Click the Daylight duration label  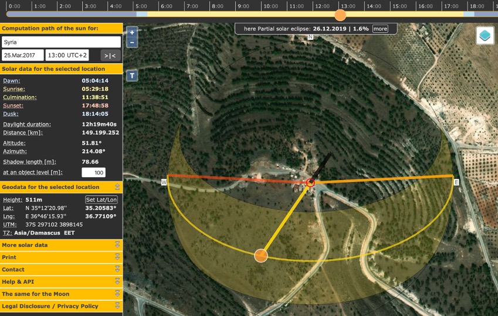pyautogui.click(x=27, y=124)
